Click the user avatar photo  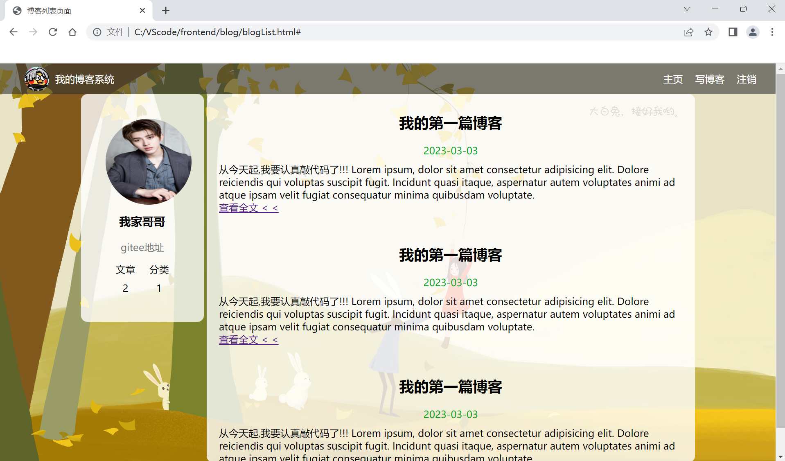pyautogui.click(x=149, y=162)
